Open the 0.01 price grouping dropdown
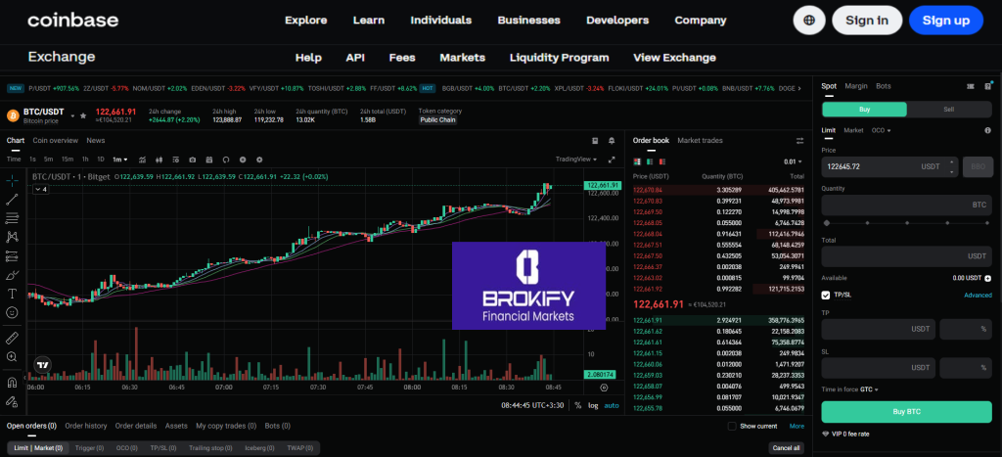The width and height of the screenshot is (1002, 457). (x=793, y=161)
